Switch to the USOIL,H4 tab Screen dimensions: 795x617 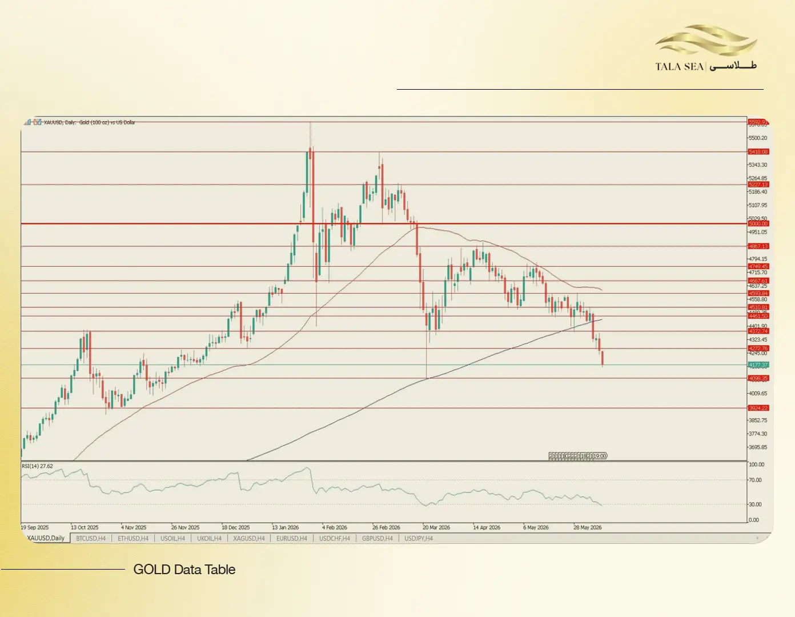172,538
